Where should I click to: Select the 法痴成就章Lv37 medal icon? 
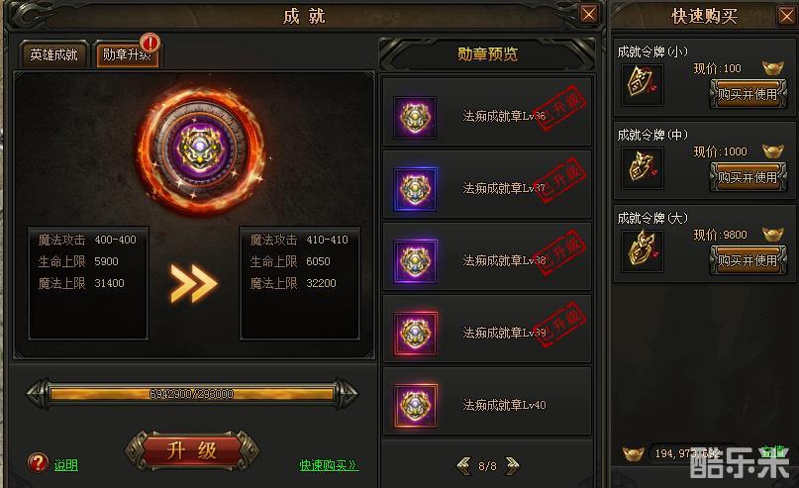(x=415, y=189)
